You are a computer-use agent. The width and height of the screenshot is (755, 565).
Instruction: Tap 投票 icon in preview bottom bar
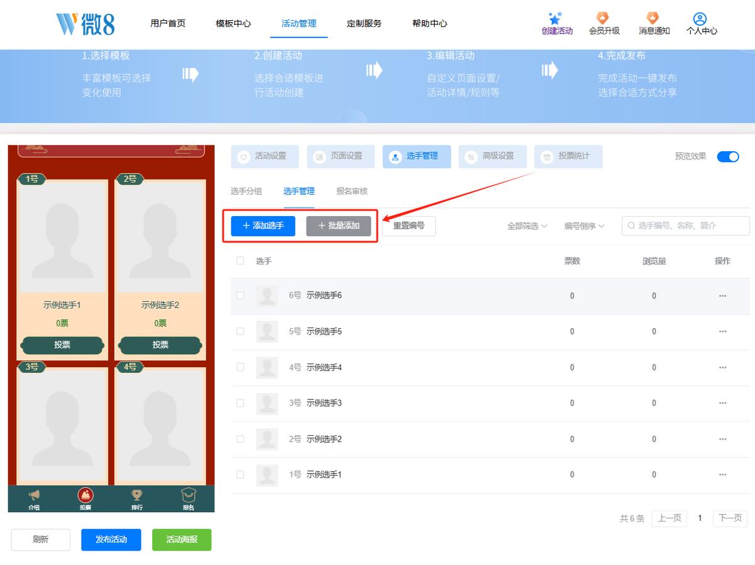click(85, 495)
